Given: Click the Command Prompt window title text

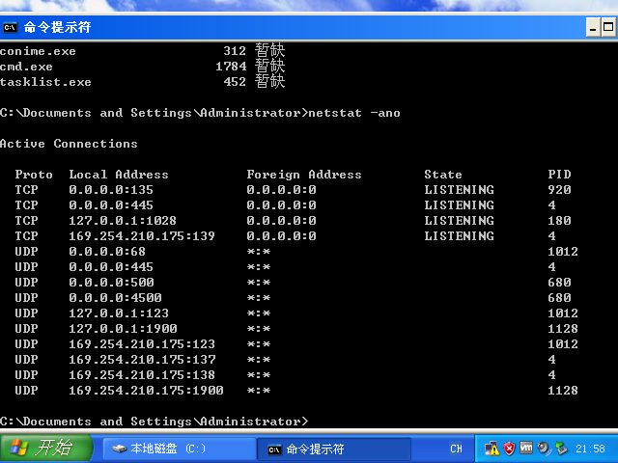Looking at the screenshot, I should click(x=58, y=28).
